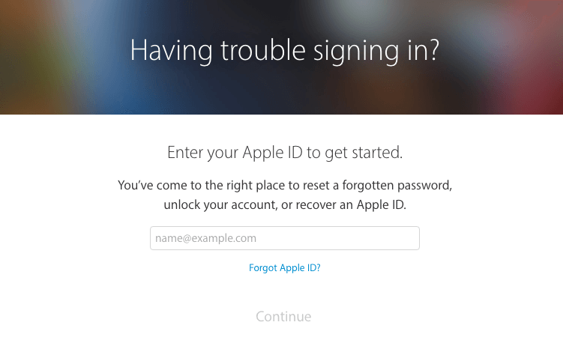Click the word 'trouble' in the banner title
The width and height of the screenshot is (563, 349).
(x=263, y=50)
